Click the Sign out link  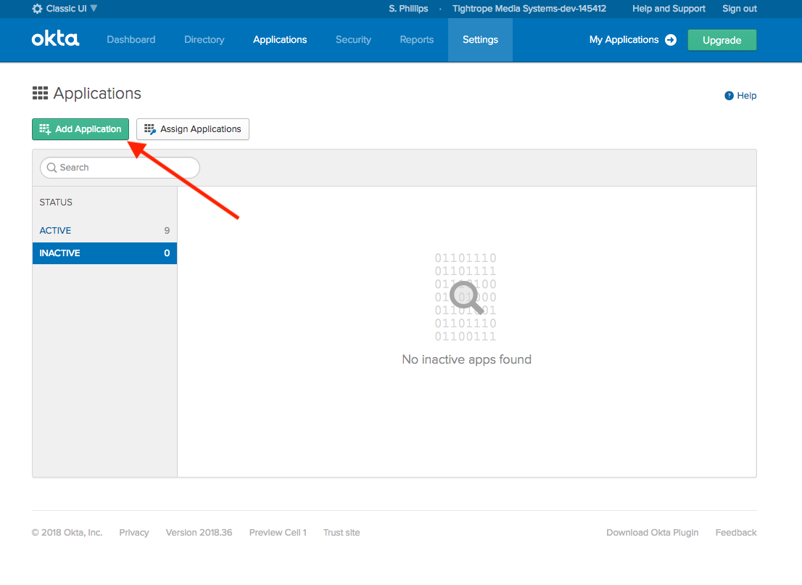[x=739, y=9]
